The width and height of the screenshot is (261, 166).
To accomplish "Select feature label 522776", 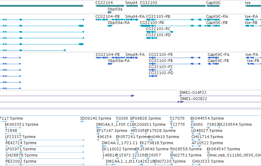I will (178, 125).
